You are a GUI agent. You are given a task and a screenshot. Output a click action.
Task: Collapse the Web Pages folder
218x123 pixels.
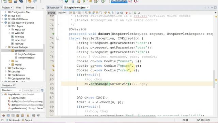6,26
